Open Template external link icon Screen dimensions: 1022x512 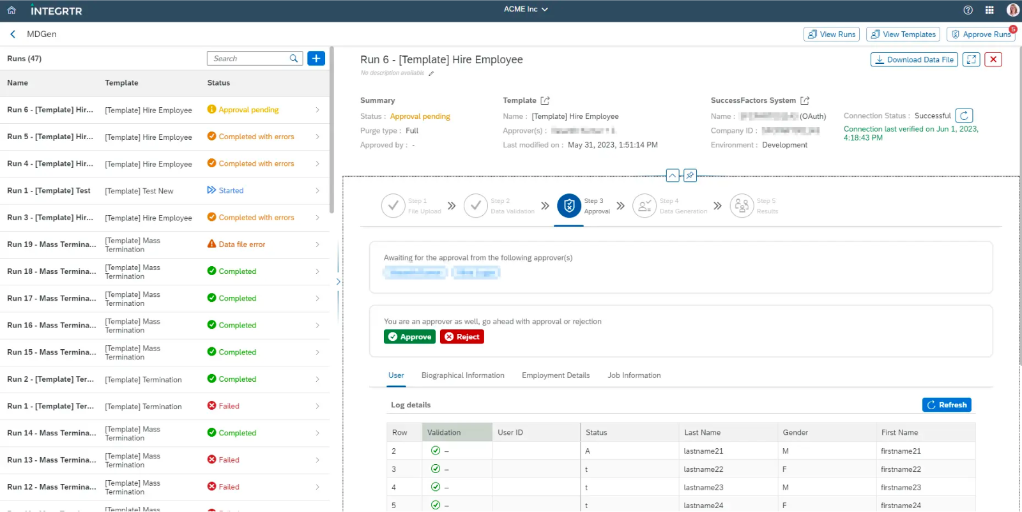click(x=545, y=101)
